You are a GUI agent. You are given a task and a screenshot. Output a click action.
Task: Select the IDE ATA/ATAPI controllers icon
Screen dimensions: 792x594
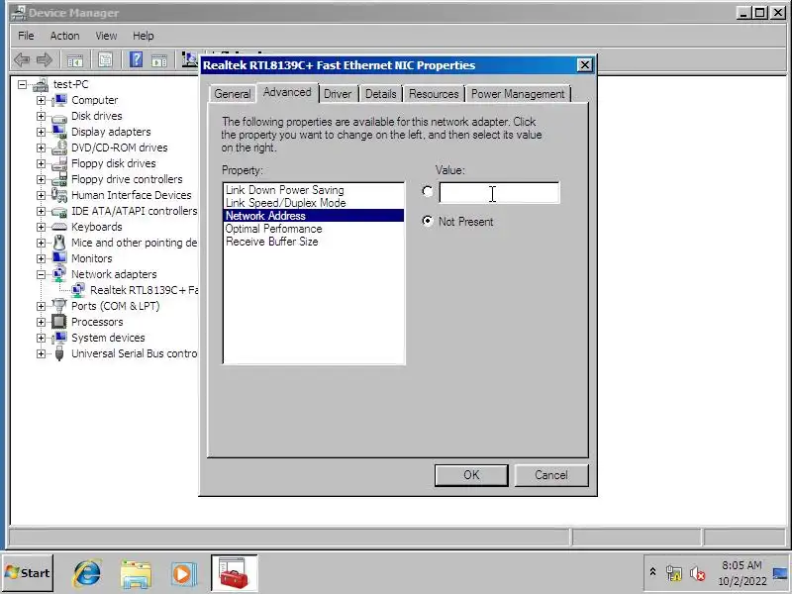pyautogui.click(x=59, y=212)
